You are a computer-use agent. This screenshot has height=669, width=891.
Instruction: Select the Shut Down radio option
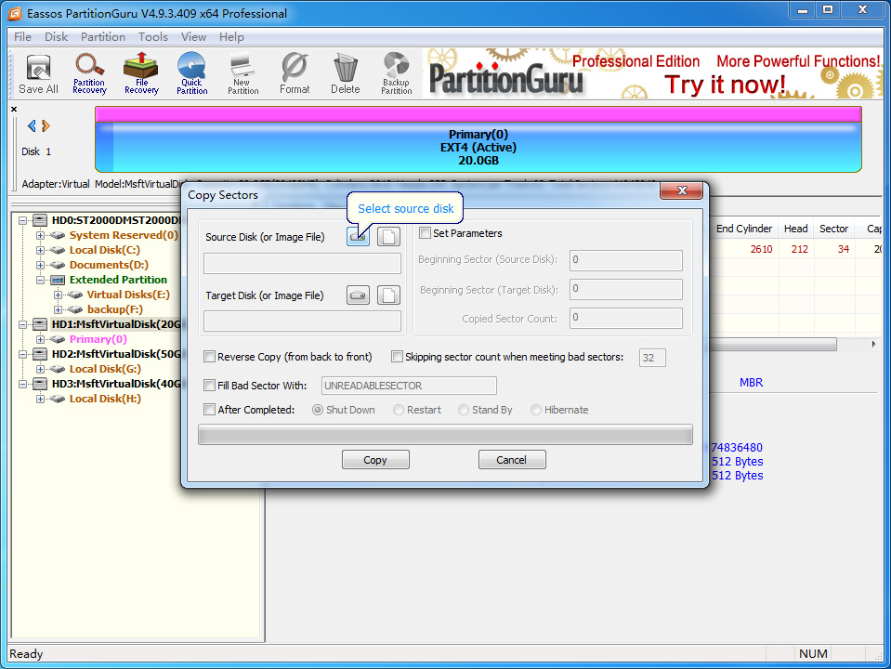click(x=318, y=410)
